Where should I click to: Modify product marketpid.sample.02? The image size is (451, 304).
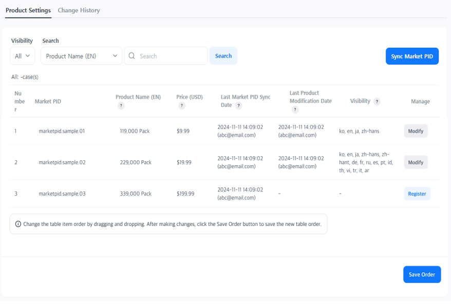pyautogui.click(x=416, y=162)
